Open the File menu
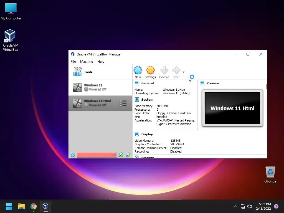This screenshot has height=213, width=284. click(73, 62)
